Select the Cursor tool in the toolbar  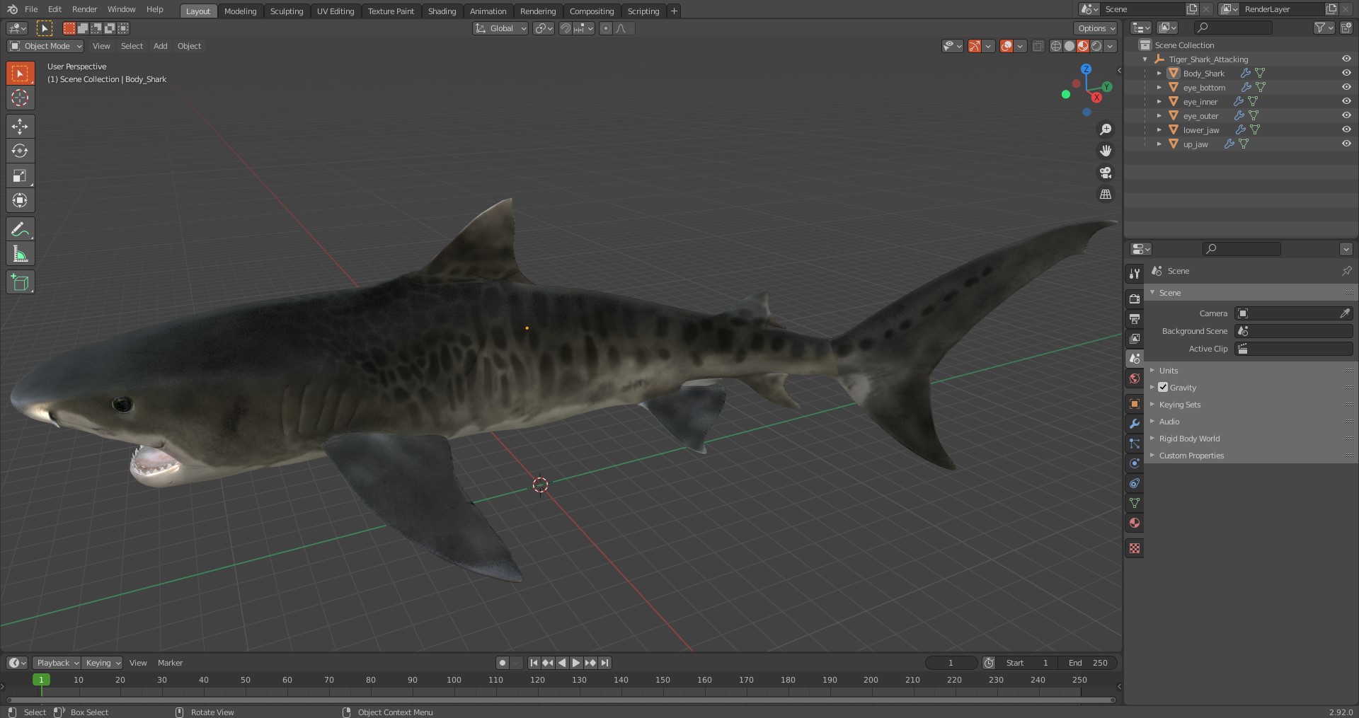click(20, 98)
